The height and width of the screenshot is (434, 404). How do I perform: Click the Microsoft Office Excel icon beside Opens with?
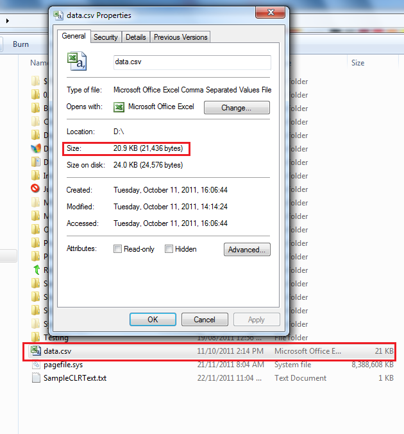tap(119, 107)
